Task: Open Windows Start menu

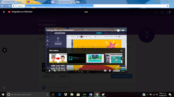Action: coord(3,95)
